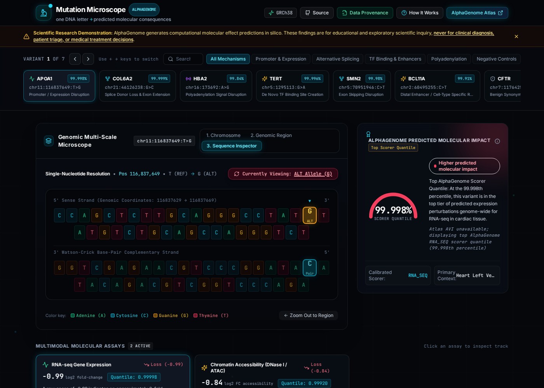Toggle the Currently Viewing ALT Allele switch
The image size is (544, 388).
(x=283, y=174)
